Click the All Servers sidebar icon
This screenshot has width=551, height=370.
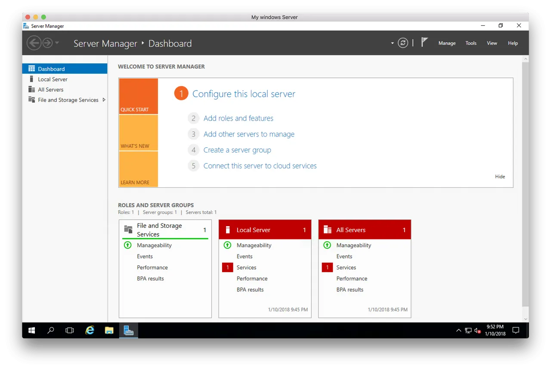pyautogui.click(x=31, y=89)
